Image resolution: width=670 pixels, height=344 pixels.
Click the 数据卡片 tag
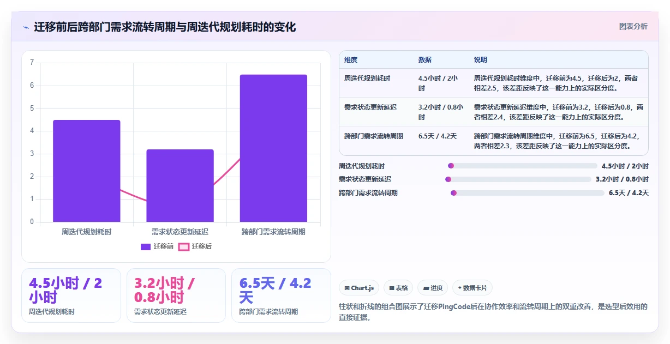[472, 288]
